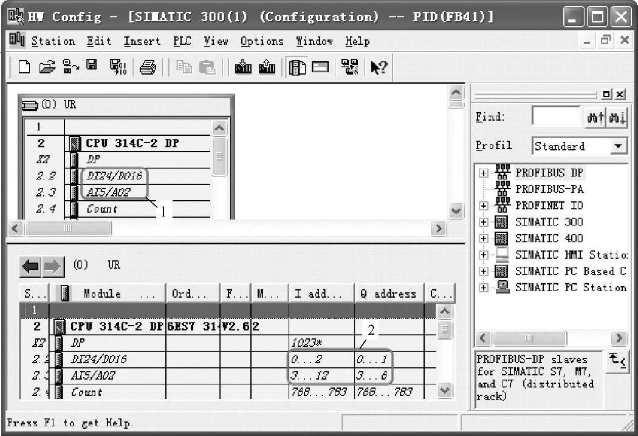Open the PLC menu
Screen dimensions: 638x436
tap(182, 41)
